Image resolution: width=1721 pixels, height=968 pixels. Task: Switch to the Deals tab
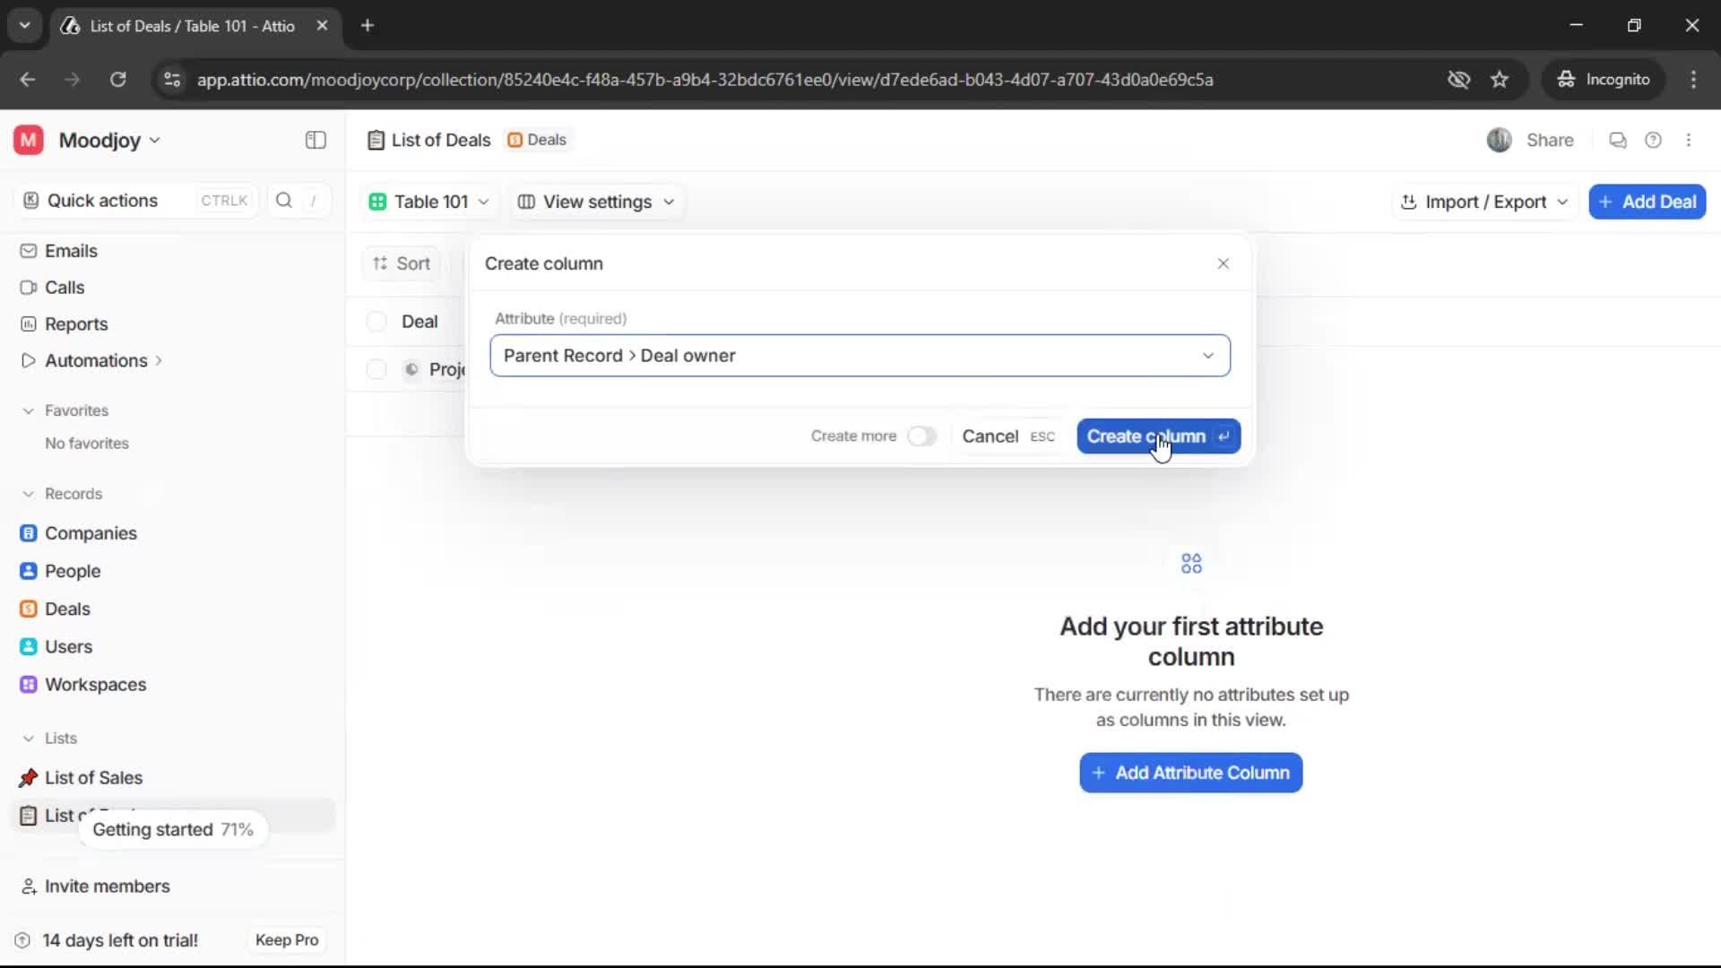click(x=537, y=140)
